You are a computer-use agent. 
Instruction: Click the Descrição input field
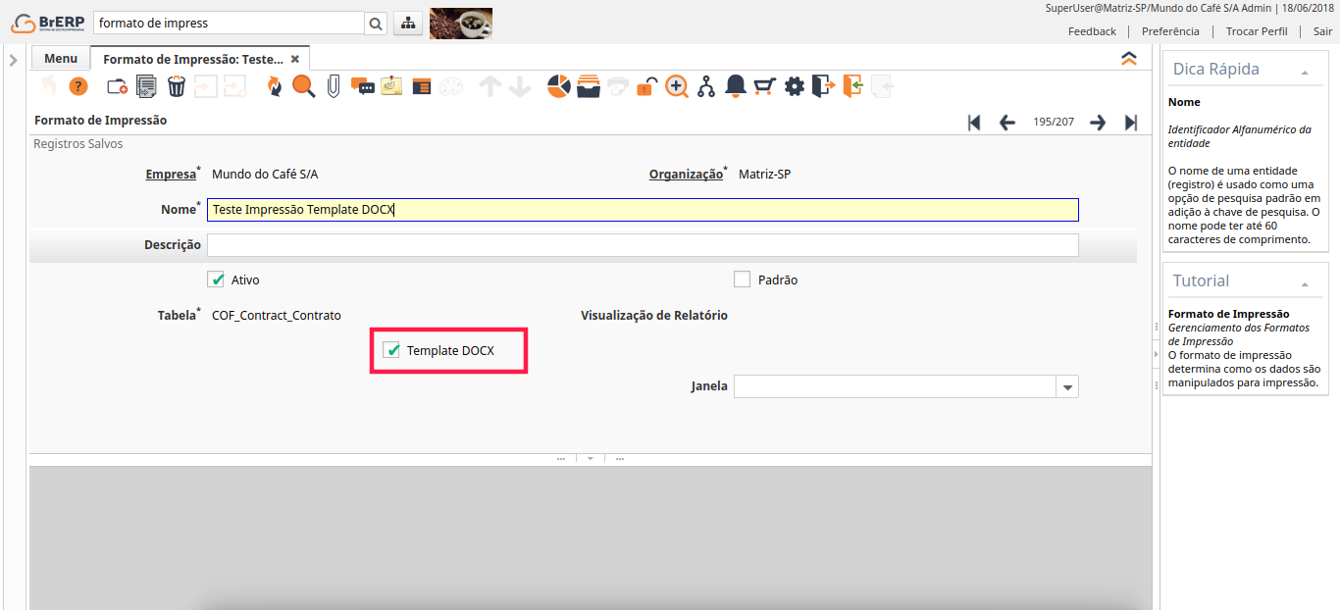(x=642, y=245)
